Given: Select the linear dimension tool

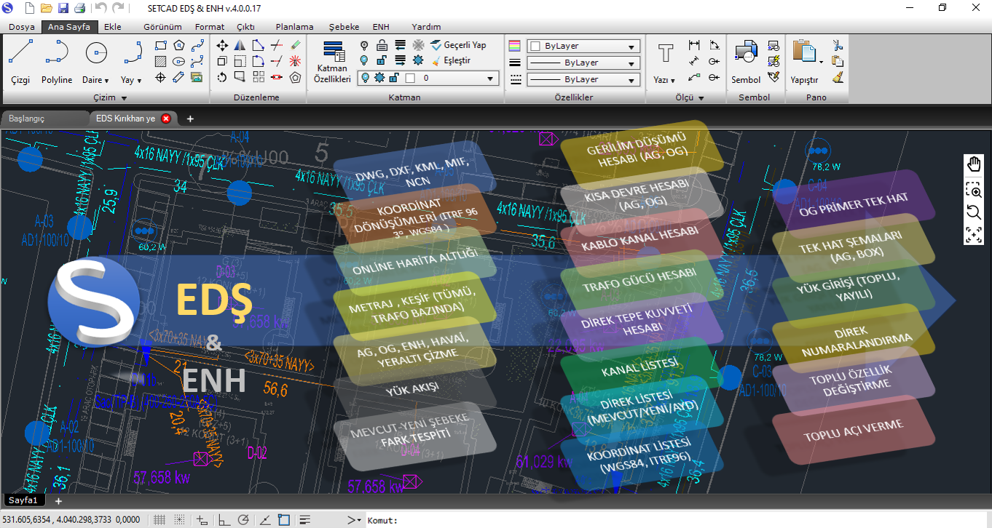Looking at the screenshot, I should click(694, 45).
